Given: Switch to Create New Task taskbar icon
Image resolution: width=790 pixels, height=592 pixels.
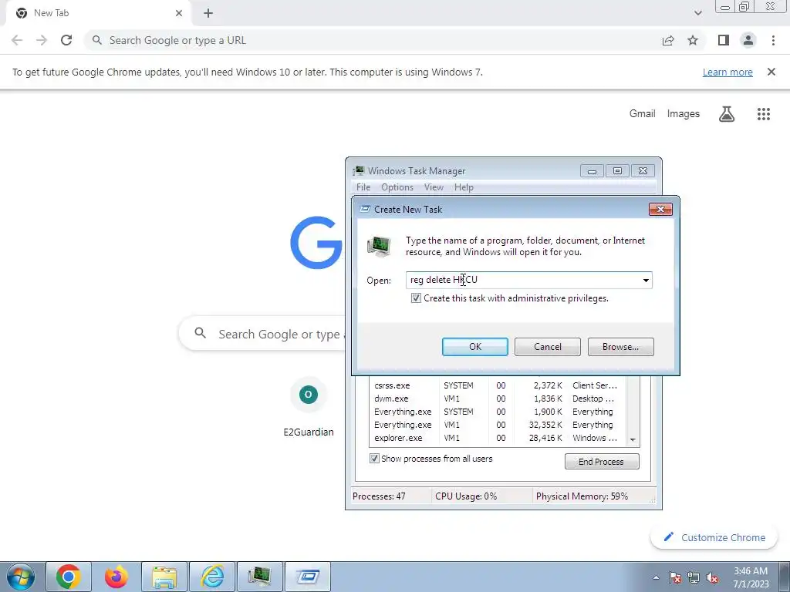Looking at the screenshot, I should [x=308, y=577].
